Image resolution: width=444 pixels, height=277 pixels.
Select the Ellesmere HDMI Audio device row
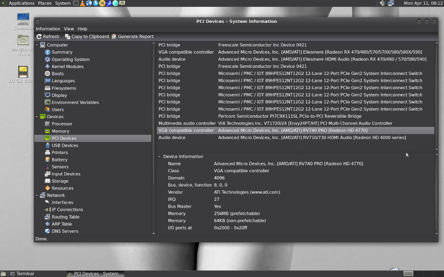pyautogui.click(x=295, y=59)
